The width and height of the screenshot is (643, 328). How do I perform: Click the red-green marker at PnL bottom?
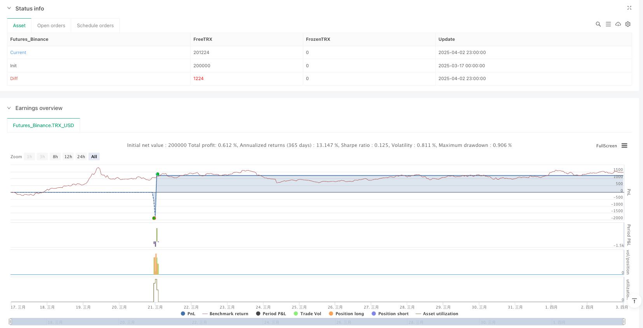[x=154, y=218]
